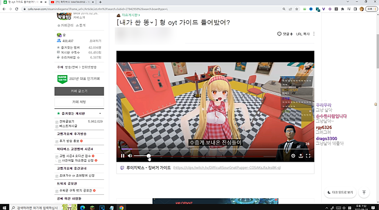Click the scroll-to-top arrow button
Screen dimensions: 379x210
[x=364, y=192]
